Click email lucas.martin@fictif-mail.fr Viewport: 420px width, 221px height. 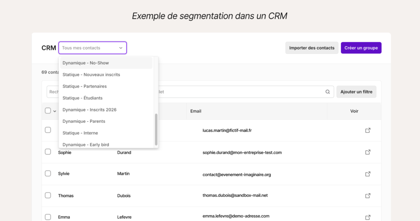coord(227,130)
